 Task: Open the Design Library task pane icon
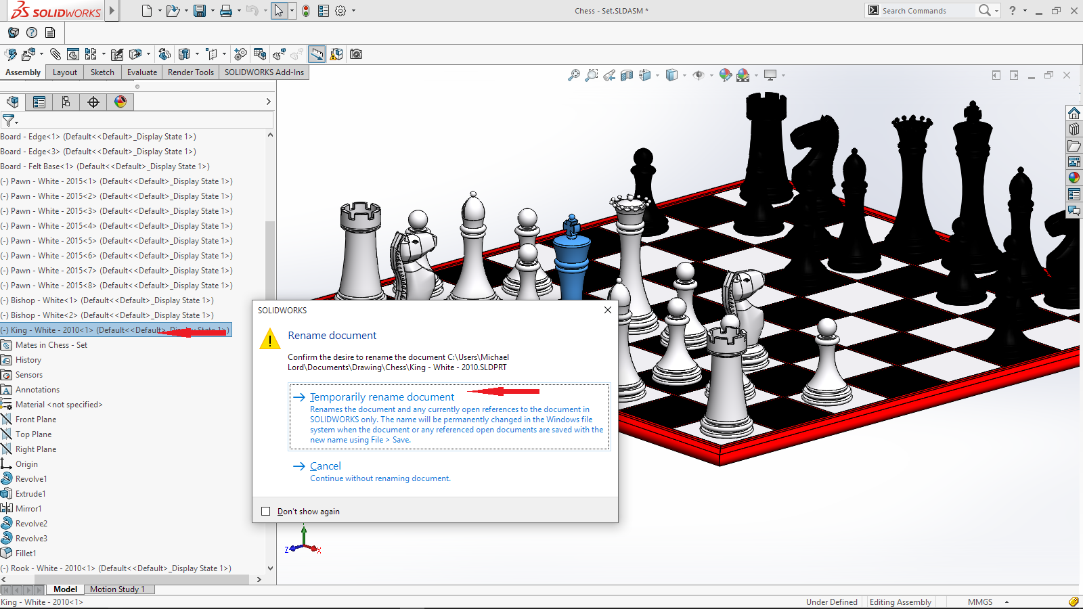click(1074, 129)
